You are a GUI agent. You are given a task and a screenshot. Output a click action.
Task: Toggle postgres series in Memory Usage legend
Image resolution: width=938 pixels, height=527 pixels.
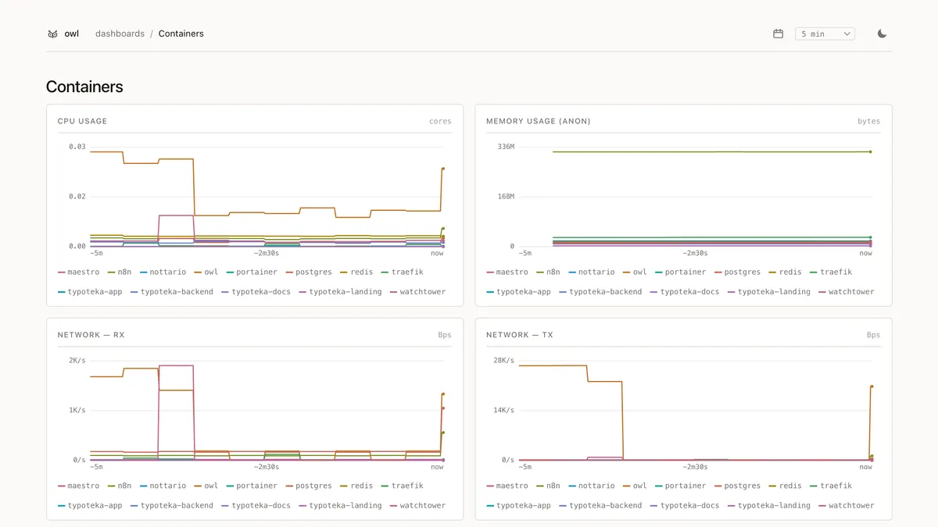coord(737,272)
